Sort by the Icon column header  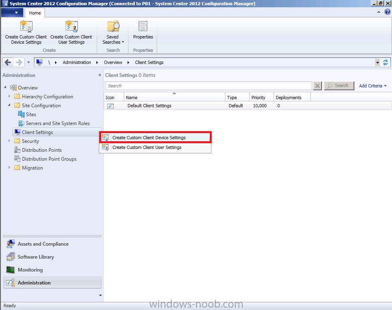tap(114, 97)
